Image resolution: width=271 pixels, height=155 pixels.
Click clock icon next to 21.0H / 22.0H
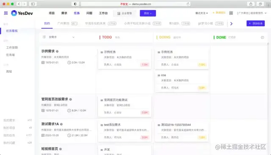click(69, 135)
